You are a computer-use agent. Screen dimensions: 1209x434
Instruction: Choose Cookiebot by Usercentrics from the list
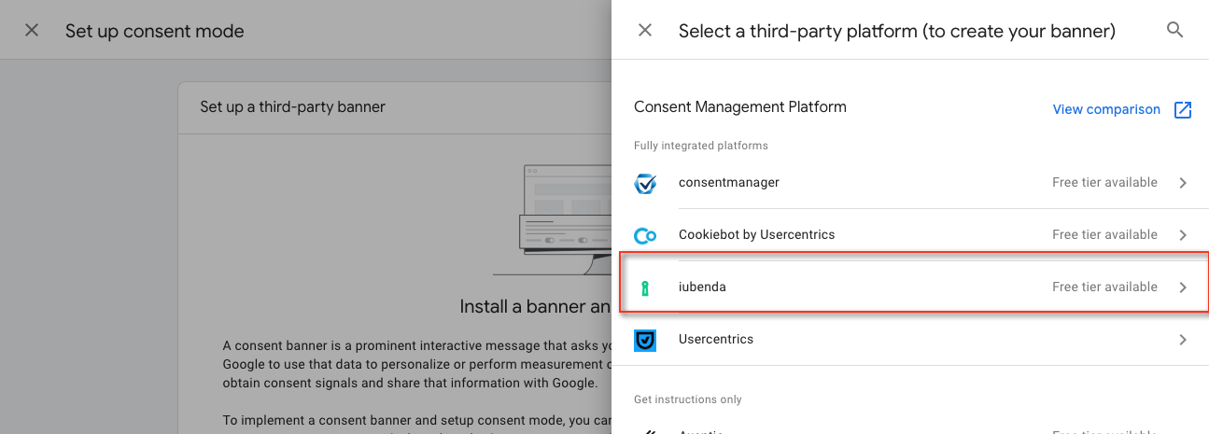point(756,234)
